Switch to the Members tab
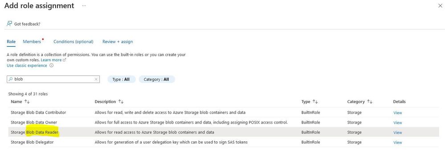The image size is (445, 160). 32,42
